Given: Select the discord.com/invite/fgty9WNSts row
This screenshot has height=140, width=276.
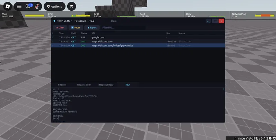Looking at the screenshot, I should point(138,46).
